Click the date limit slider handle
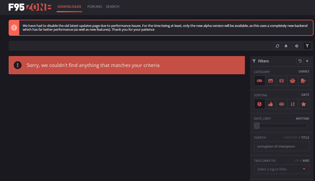Image resolution: width=315 pixels, height=181 pixels. coord(257,126)
